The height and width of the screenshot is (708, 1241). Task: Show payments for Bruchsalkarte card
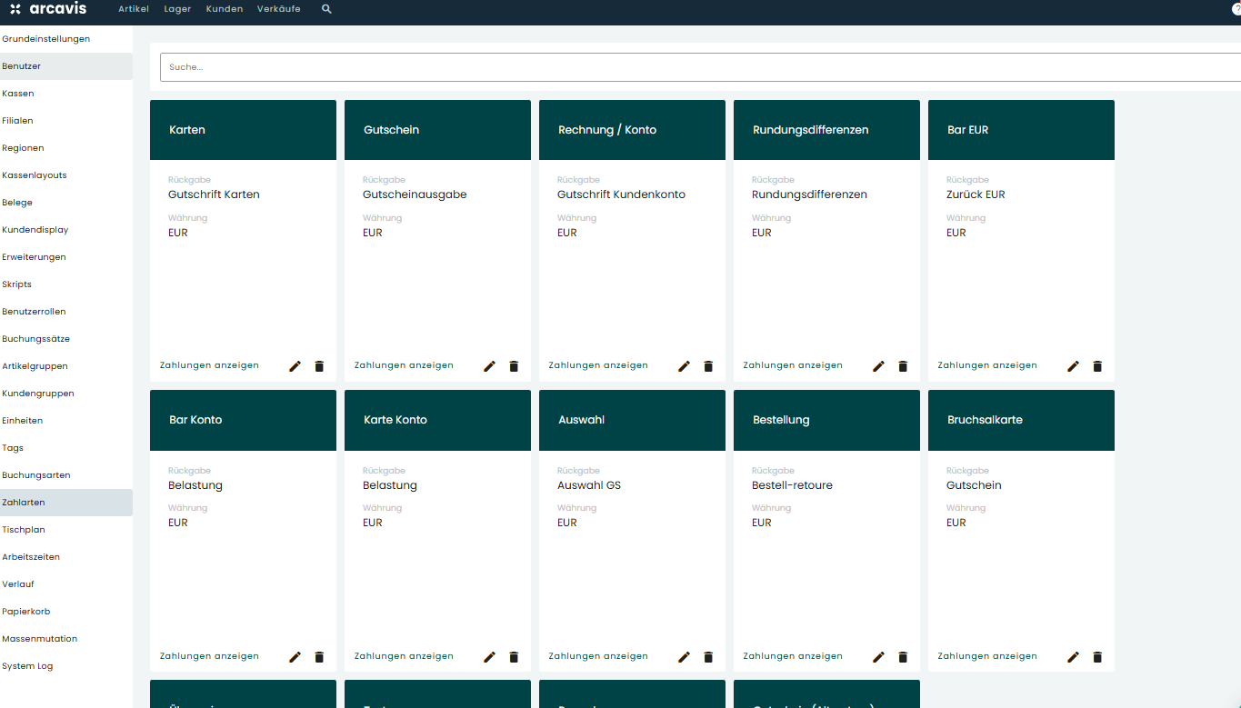point(987,656)
